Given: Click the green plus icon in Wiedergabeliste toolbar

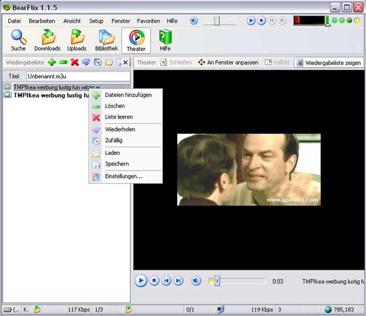Looking at the screenshot, I should [x=52, y=62].
